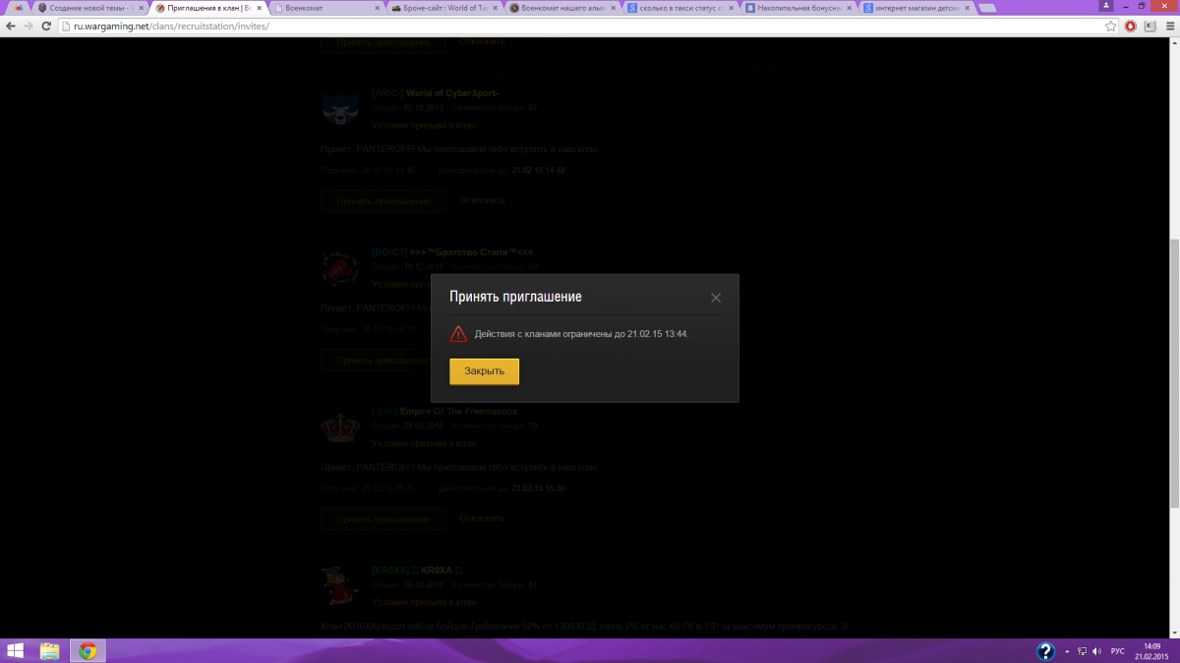The height and width of the screenshot is (663, 1180).
Task: Open the Empire Of The Freemasons link
Action: coord(444,412)
